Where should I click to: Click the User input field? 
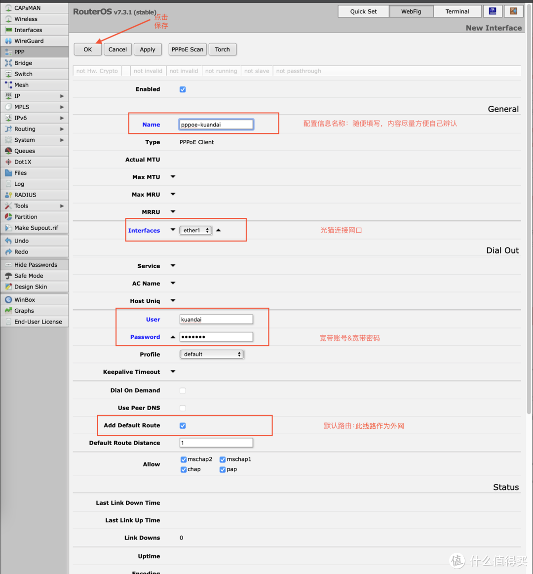tap(216, 319)
